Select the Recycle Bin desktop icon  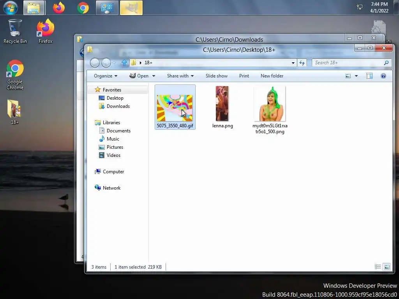(15, 31)
